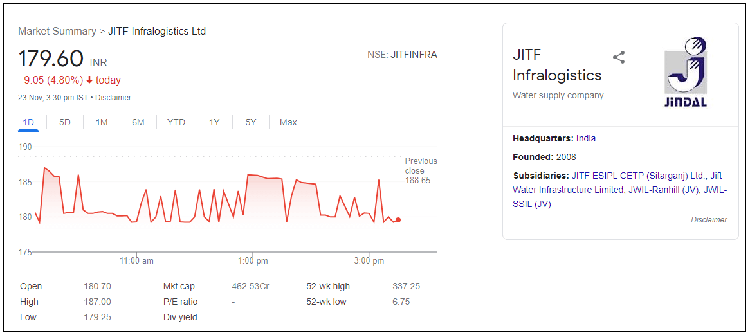Click the Div yield label

click(x=180, y=318)
